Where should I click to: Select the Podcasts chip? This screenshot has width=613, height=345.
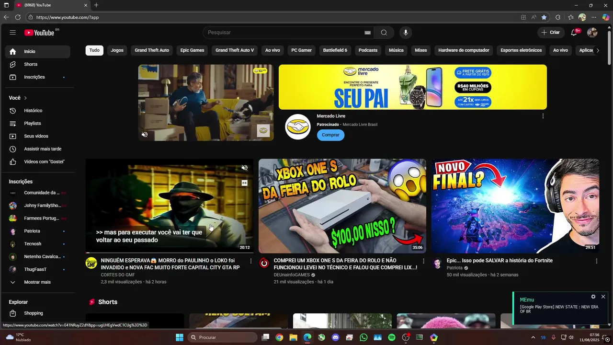click(x=368, y=50)
